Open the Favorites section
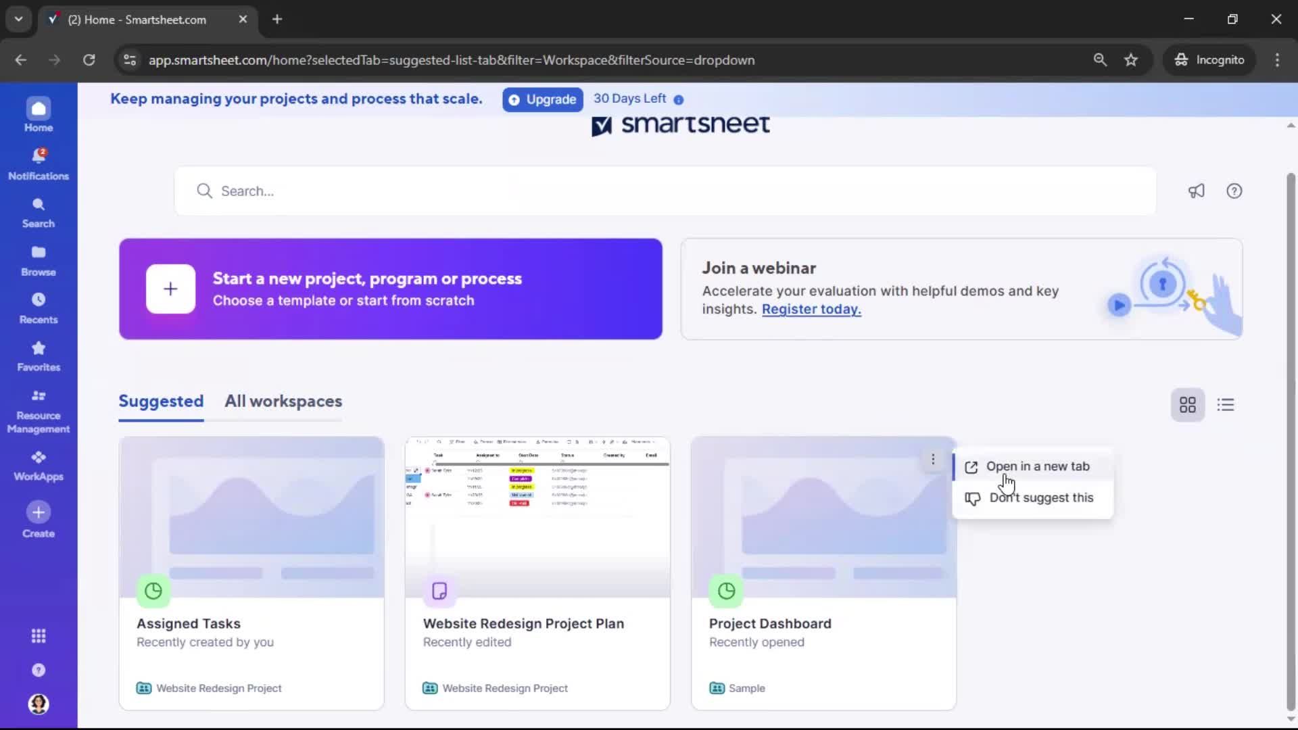The image size is (1298, 730). point(39,356)
